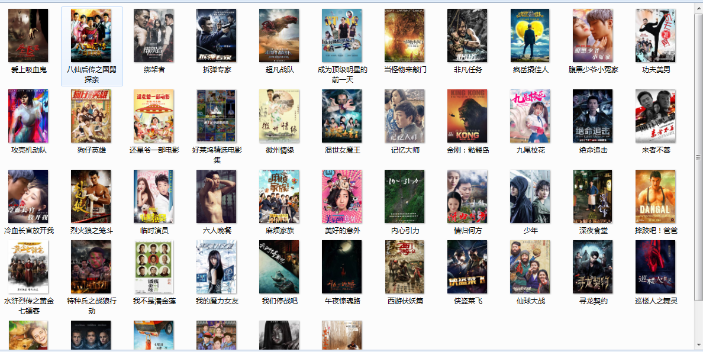Select the 水浒烈传之黄金七镖客 poster
Viewport: 703px width, 352px height.
click(28, 267)
